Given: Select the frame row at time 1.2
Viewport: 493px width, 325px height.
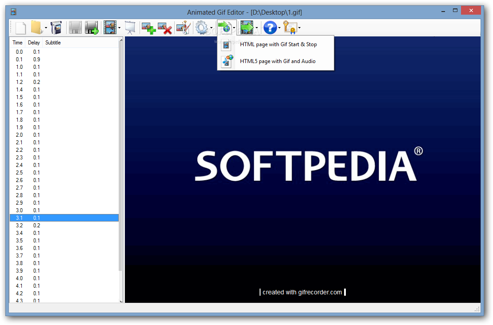Looking at the screenshot, I should pyautogui.click(x=64, y=82).
